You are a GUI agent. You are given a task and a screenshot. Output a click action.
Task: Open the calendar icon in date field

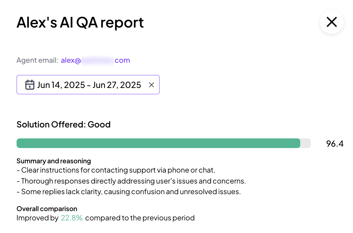(30, 85)
